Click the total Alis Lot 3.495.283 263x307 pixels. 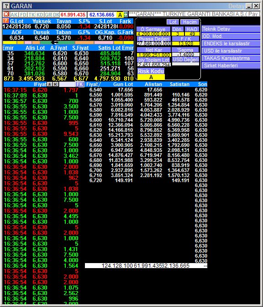pos(32,79)
